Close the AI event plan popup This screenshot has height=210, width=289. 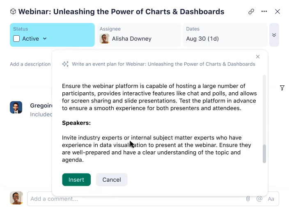click(x=258, y=57)
